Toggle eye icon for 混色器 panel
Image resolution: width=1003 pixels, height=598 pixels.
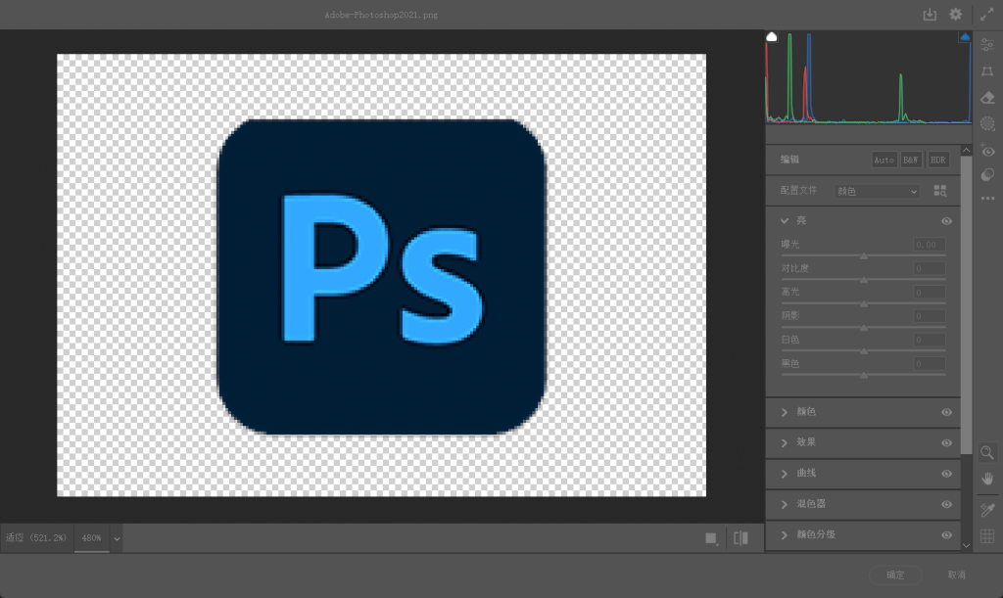(946, 504)
